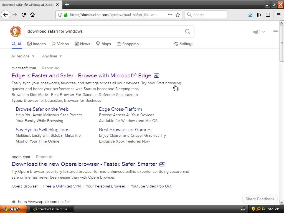Screen dimensions: 284x213
Task: Click the green padlock security icon
Action: click(66, 15)
